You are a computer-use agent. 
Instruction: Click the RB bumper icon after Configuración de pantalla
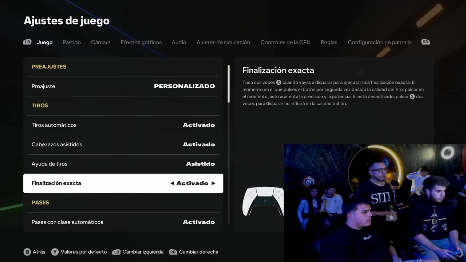(x=426, y=42)
